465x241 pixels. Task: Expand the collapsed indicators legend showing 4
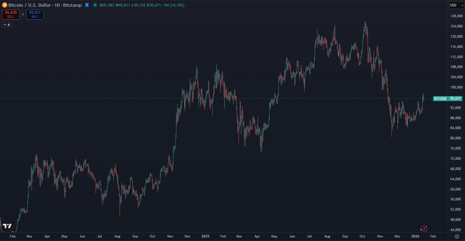click(x=6, y=25)
